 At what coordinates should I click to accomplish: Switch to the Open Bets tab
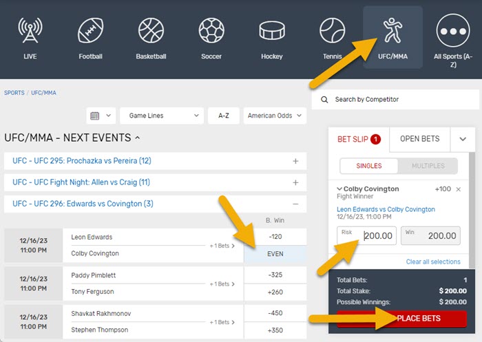pyautogui.click(x=419, y=139)
